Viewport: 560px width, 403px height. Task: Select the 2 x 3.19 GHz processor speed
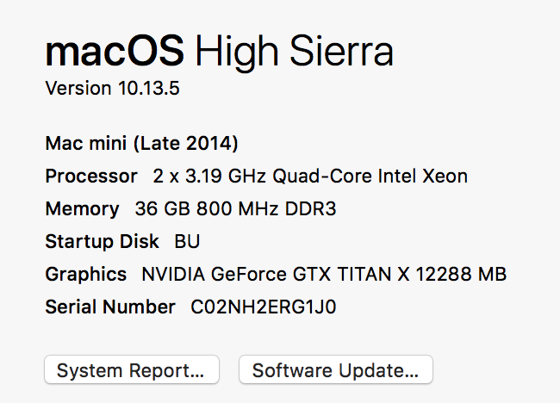coord(209,176)
